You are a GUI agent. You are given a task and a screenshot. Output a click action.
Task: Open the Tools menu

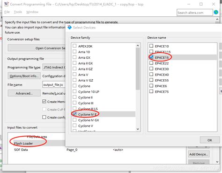coord(18,12)
